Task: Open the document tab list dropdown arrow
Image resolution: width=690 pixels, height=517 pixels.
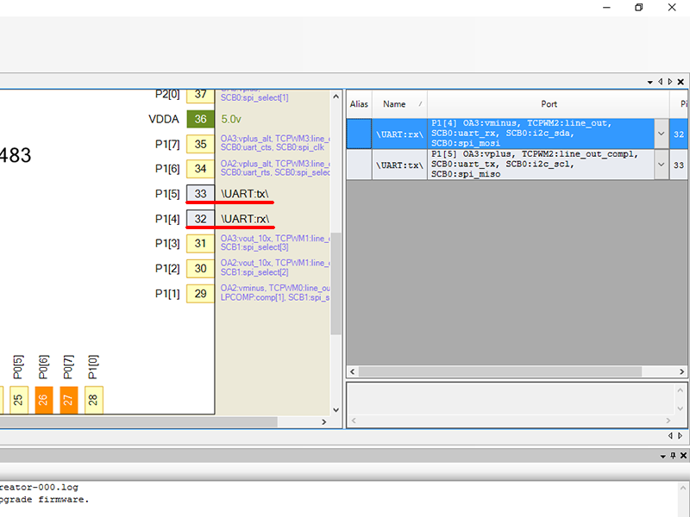Action: [x=650, y=82]
